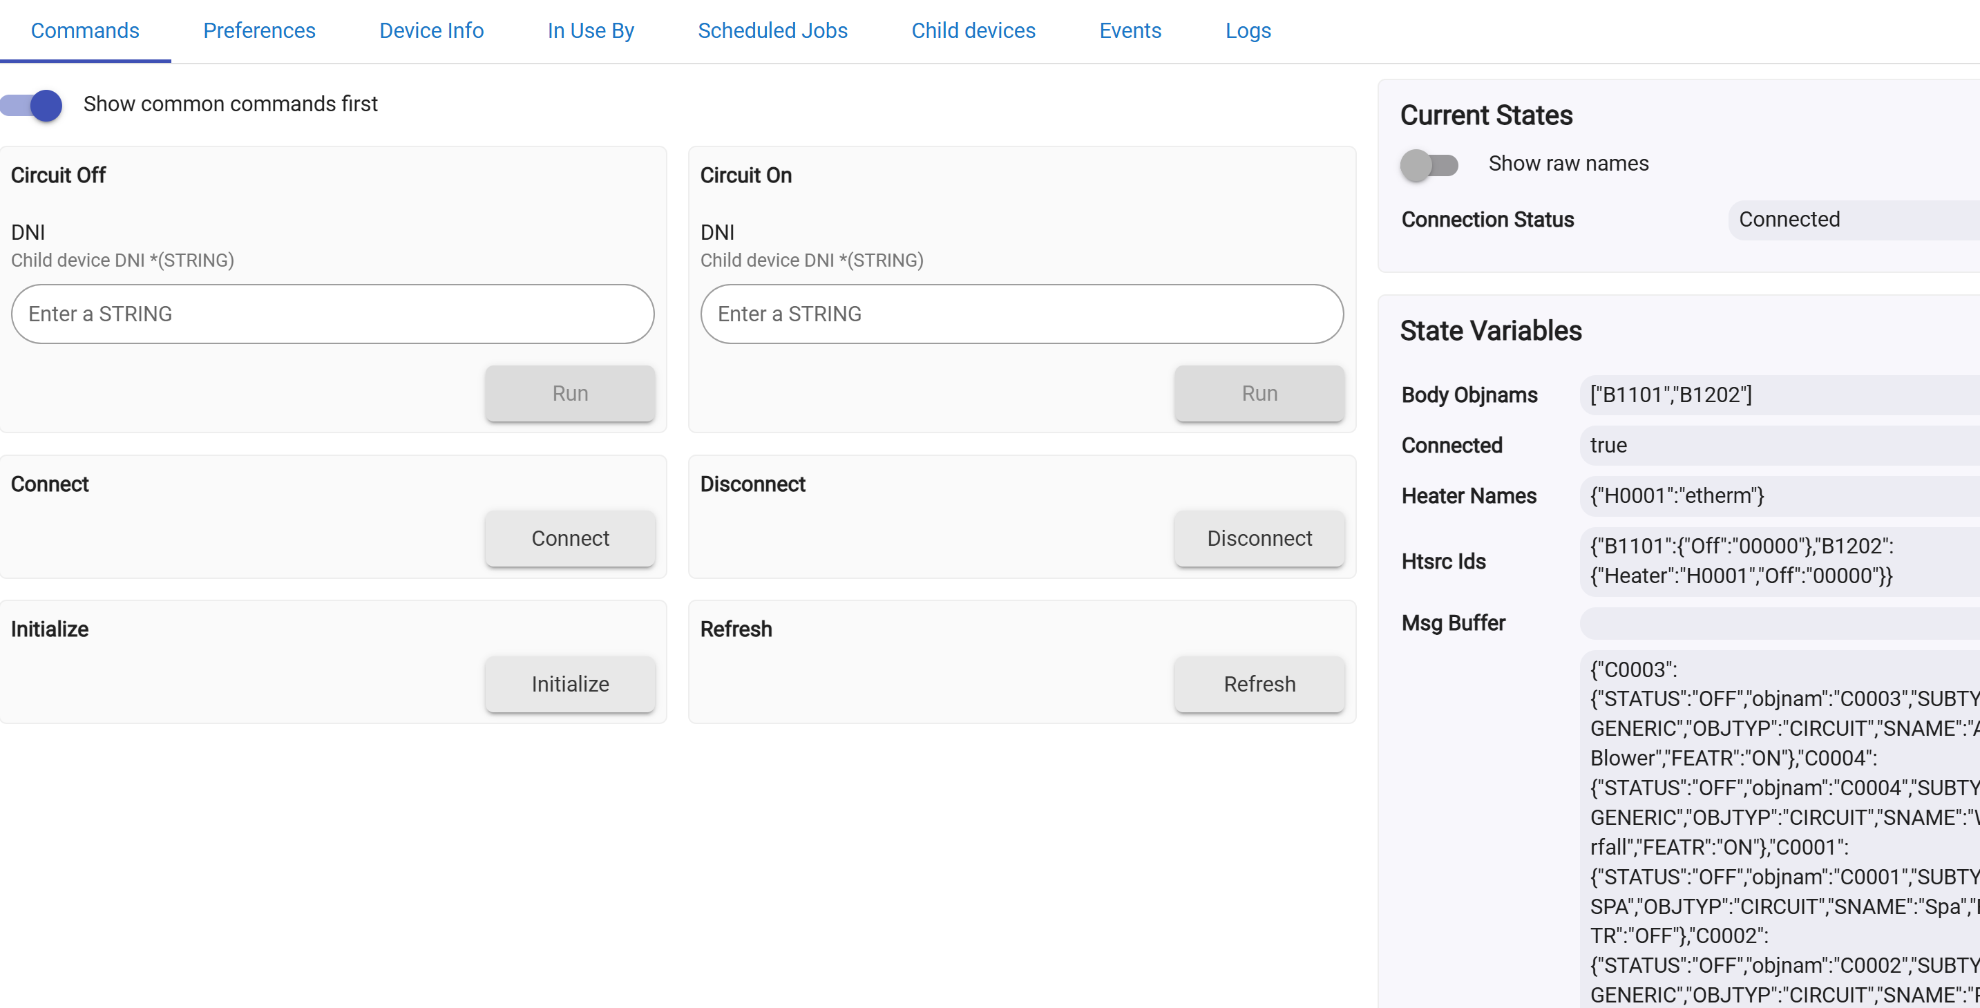Open the Child devices tab
The image size is (1980, 1008).
(x=973, y=31)
